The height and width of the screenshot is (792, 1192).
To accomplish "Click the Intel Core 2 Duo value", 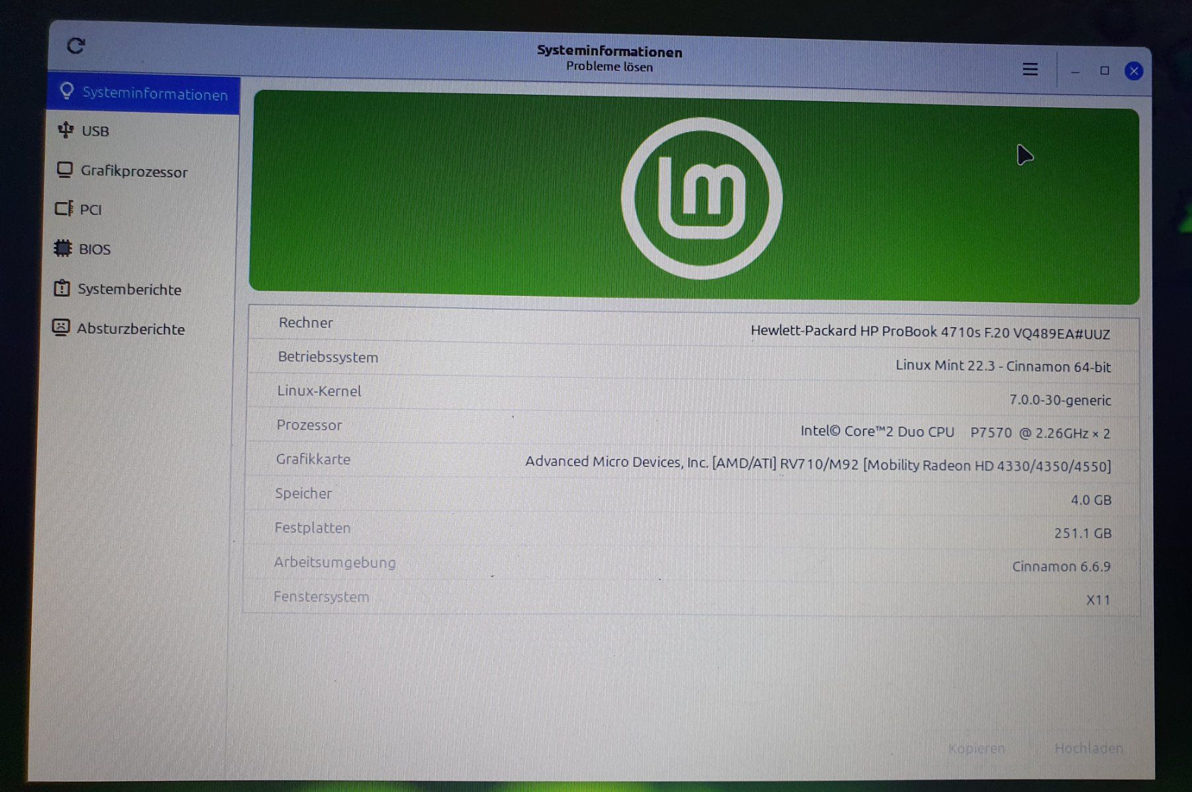I will (x=955, y=432).
